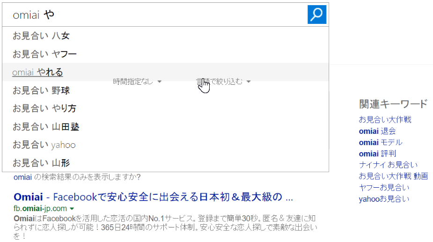The image size is (433, 242).
Task: Select suggestion お見合い 八女
Action: 41,36
